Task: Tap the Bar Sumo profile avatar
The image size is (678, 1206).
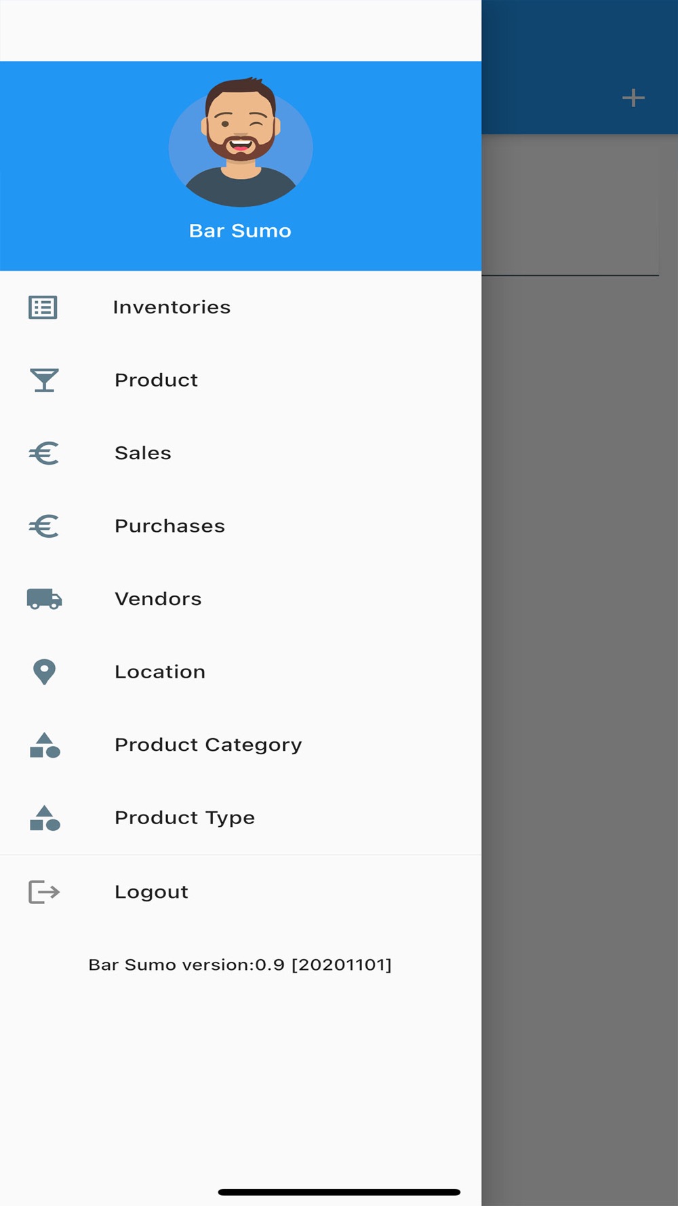Action: tap(241, 144)
